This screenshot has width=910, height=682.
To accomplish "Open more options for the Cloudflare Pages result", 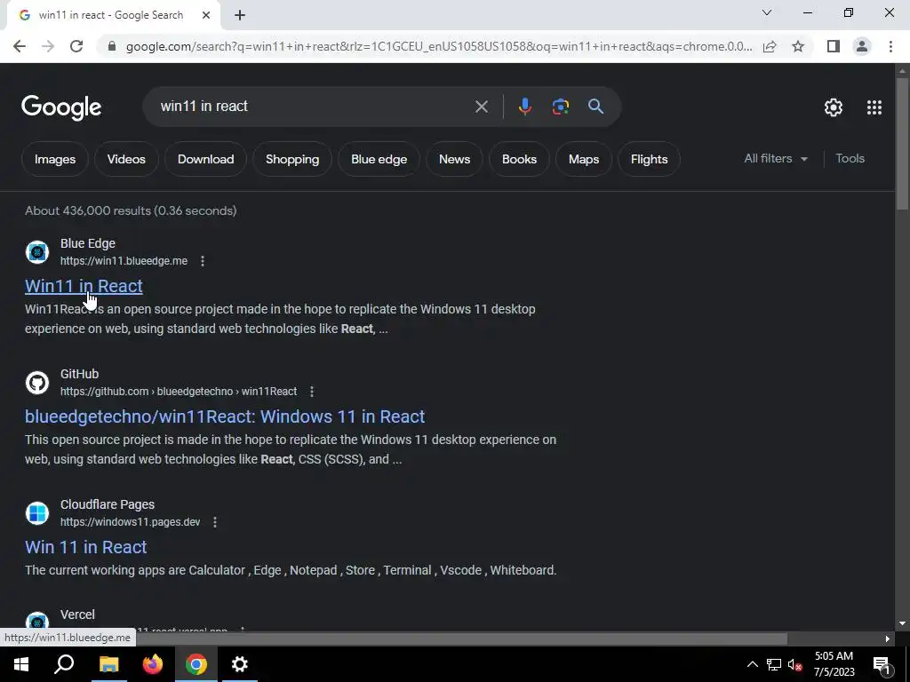I will 215,522.
